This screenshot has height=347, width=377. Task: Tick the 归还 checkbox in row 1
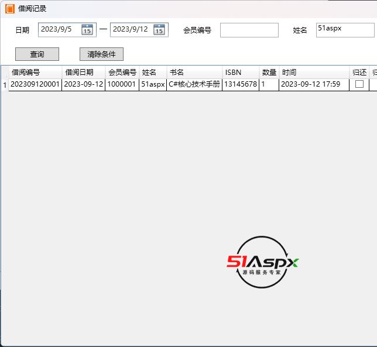coord(359,84)
